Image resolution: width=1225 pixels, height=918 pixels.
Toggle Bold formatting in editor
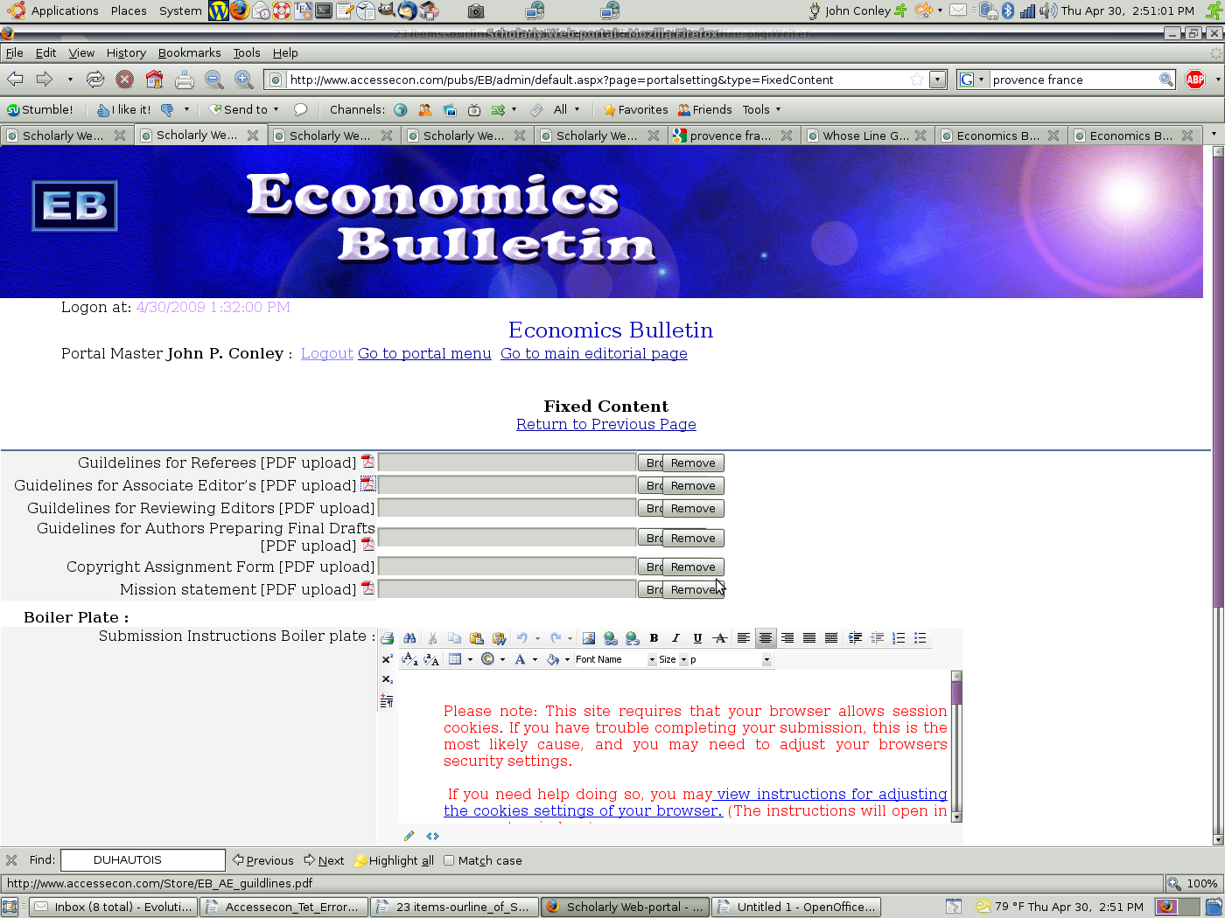click(654, 638)
